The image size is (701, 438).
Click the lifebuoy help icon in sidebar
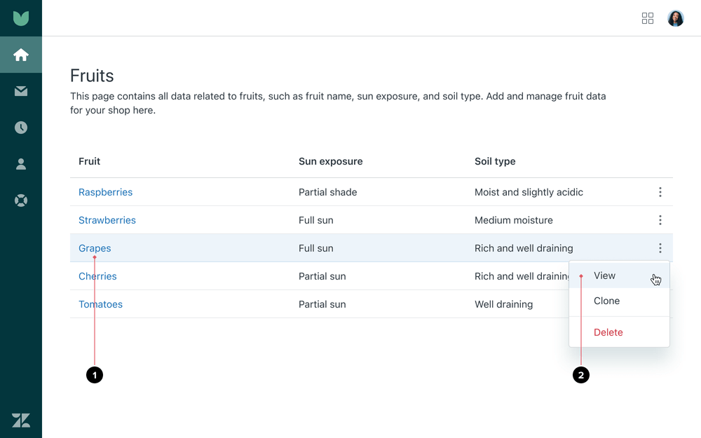(21, 200)
